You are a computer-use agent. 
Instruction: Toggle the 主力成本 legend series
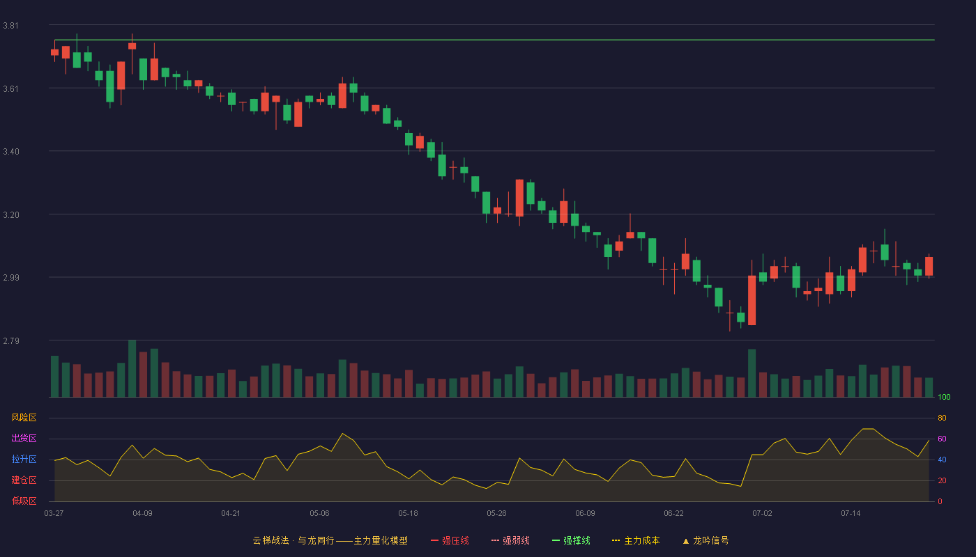pyautogui.click(x=636, y=540)
